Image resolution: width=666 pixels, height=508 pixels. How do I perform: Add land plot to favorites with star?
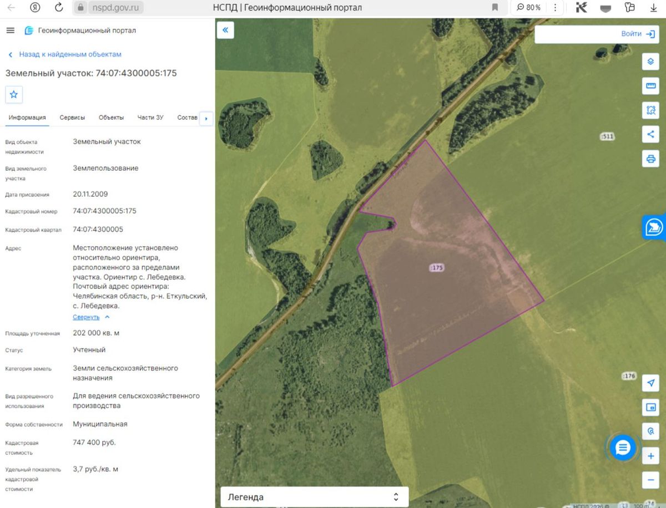pos(14,95)
